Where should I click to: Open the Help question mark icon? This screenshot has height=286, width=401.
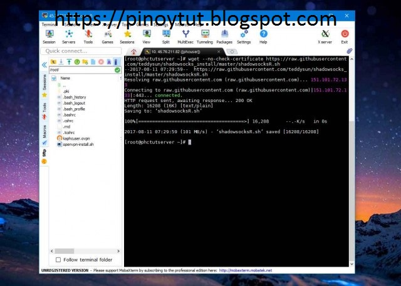[263, 37]
